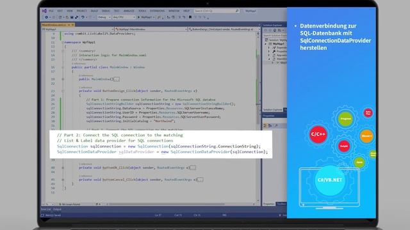Screen dimensions: 410x230
Task: Click collapsed code box after ButtonCancel_Click
Action: pyautogui.click(x=200, y=180)
